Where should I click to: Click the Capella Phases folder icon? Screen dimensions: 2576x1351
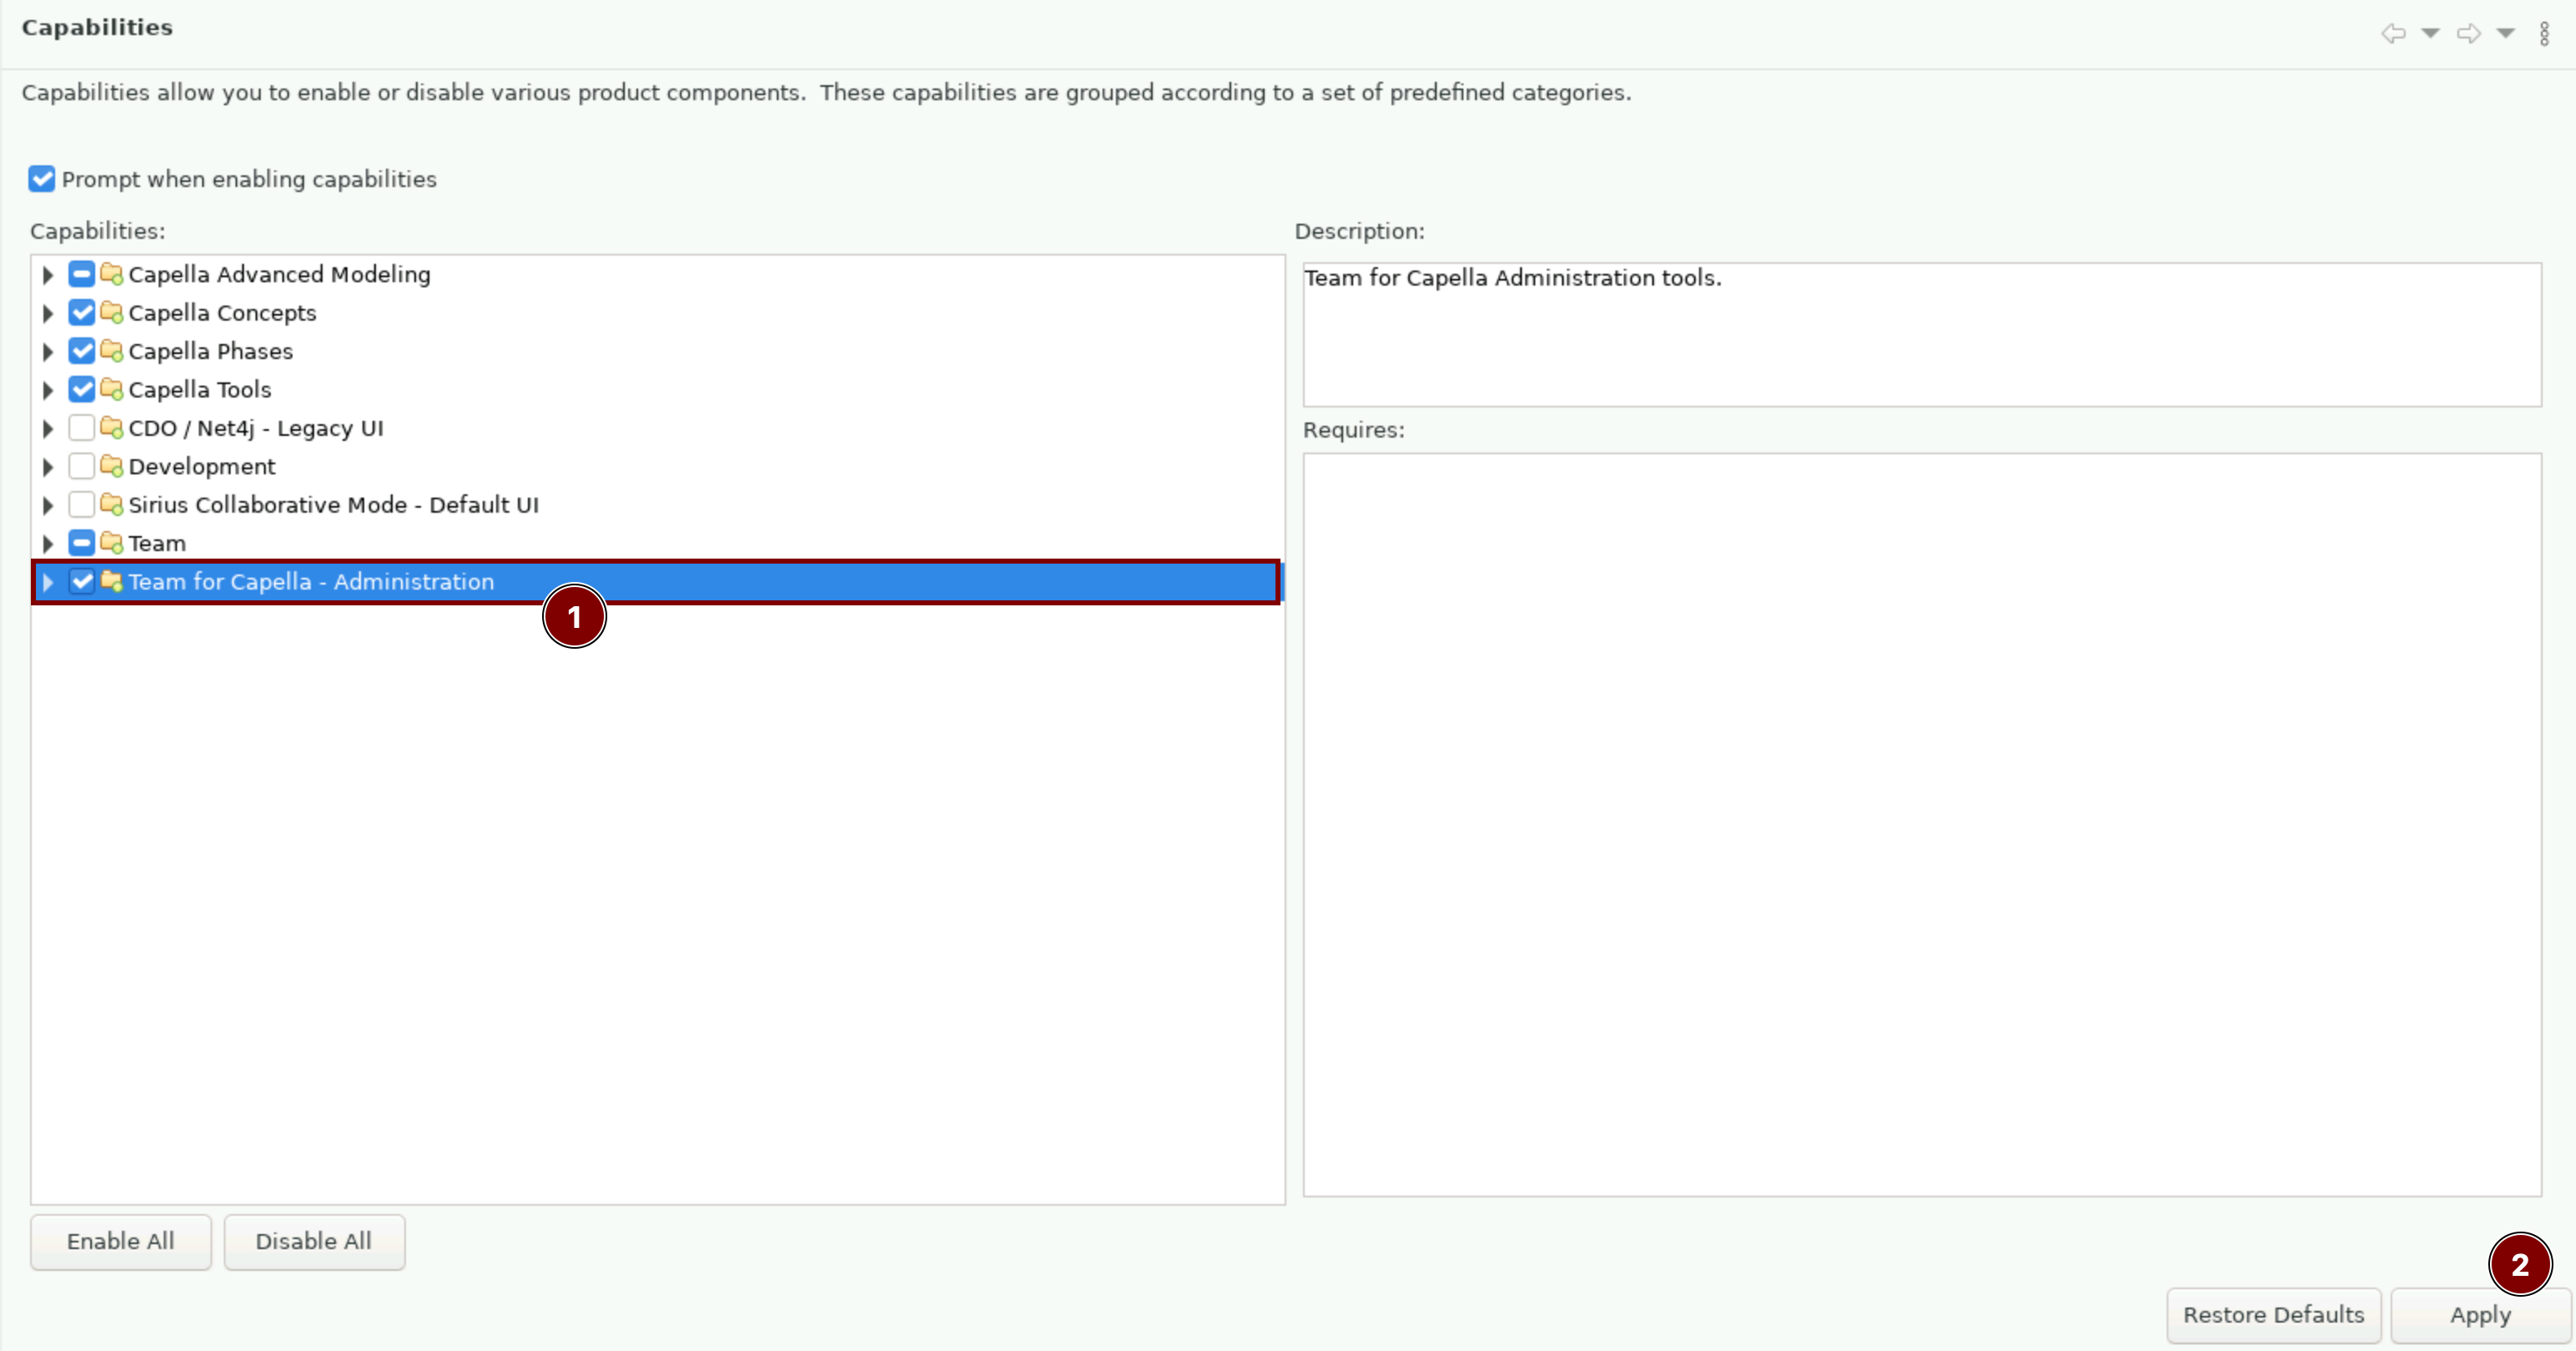112,351
